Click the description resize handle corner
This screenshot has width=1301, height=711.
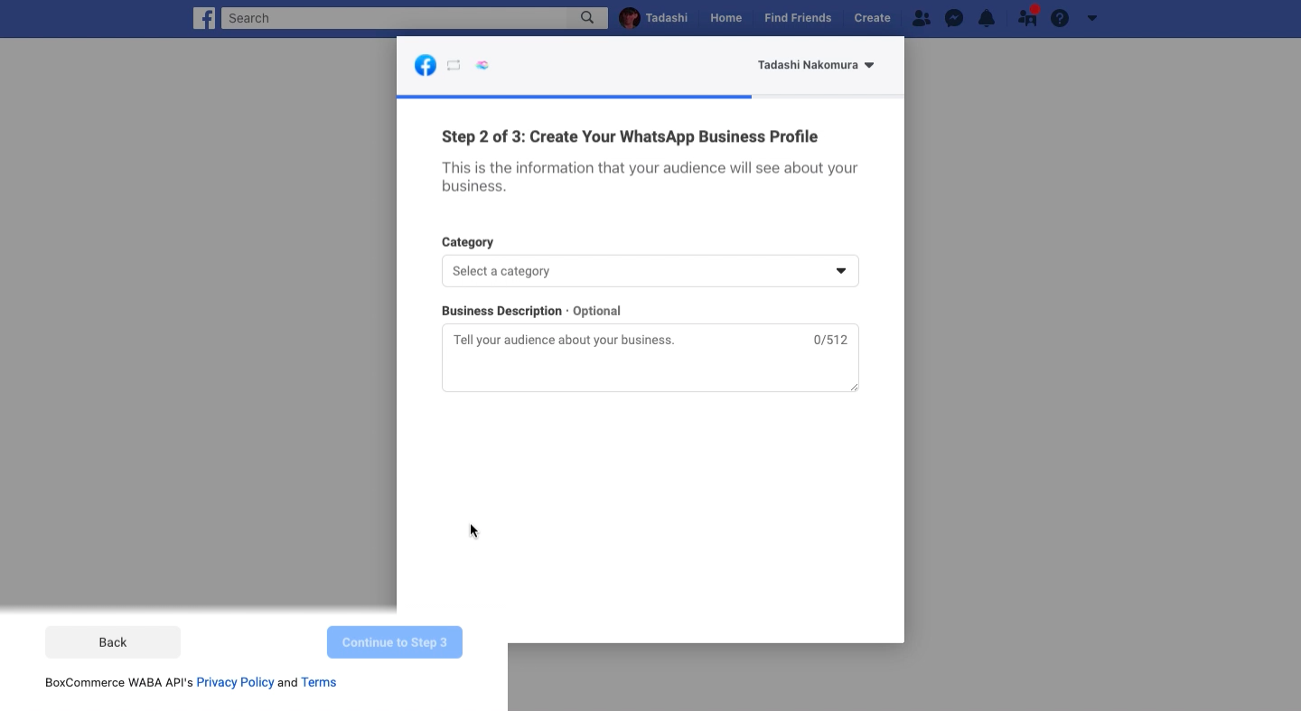click(x=854, y=387)
